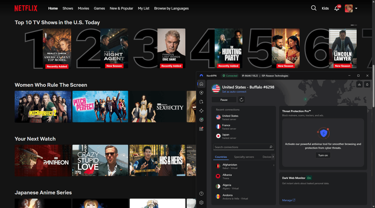This screenshot has width=375, height=208.
Task: Open Browse by Languages
Action: pyautogui.click(x=171, y=8)
